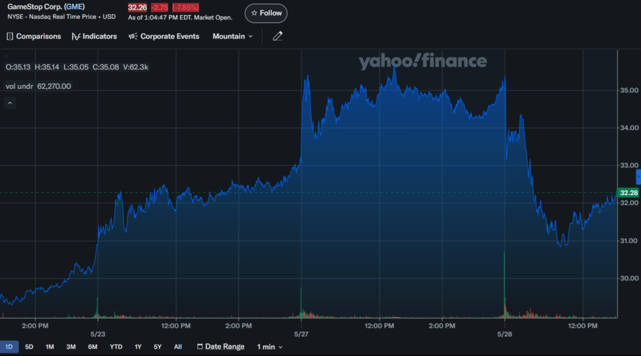Expand the 1 min interval dropdown
The width and height of the screenshot is (641, 356).
(x=270, y=347)
